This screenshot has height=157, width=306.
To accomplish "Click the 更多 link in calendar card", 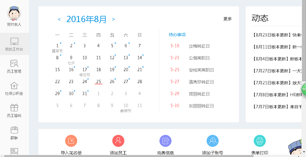I will click(x=228, y=19).
